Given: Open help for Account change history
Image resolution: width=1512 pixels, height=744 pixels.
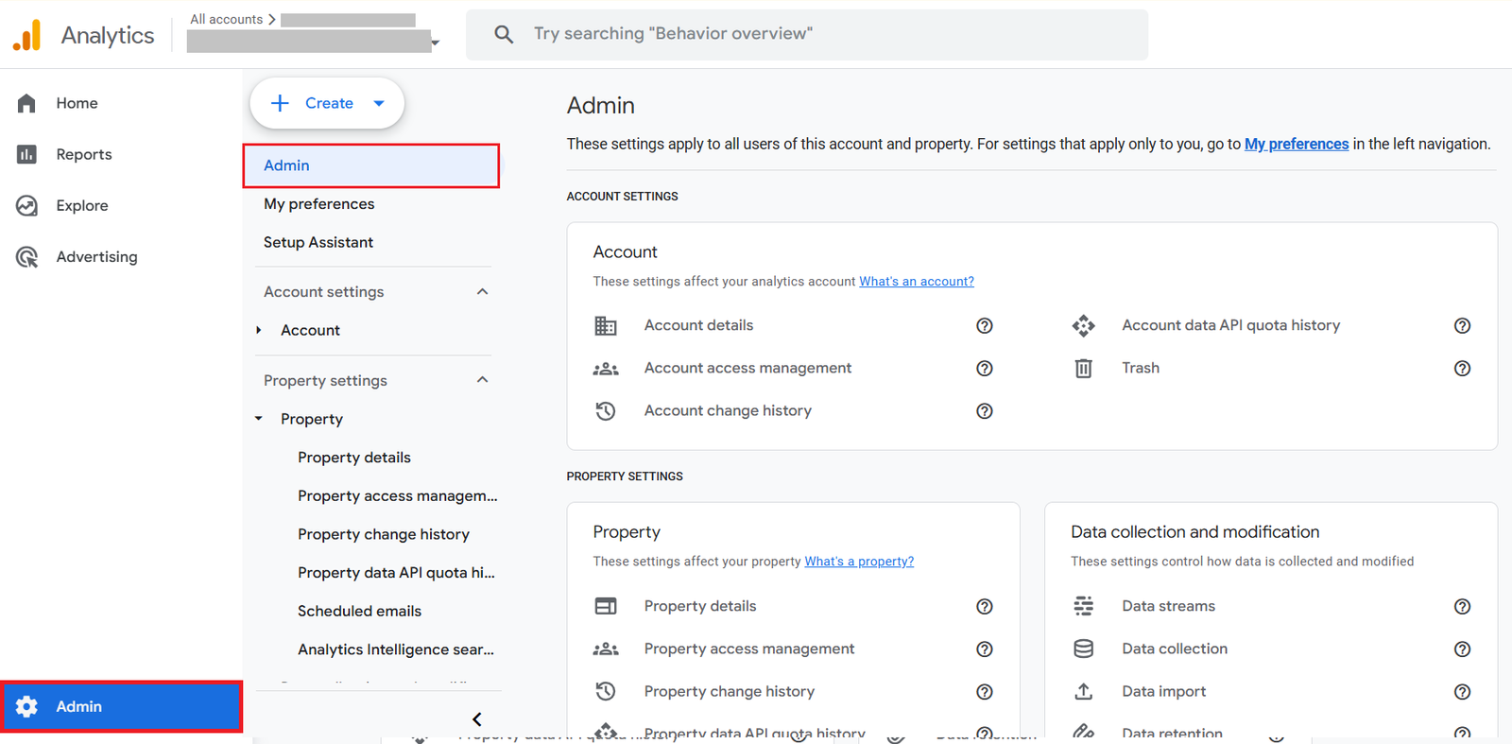Looking at the screenshot, I should tap(985, 411).
